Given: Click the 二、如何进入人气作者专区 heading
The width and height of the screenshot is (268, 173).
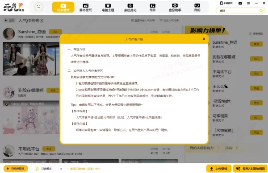Looking at the screenshot, I should 85,70.
